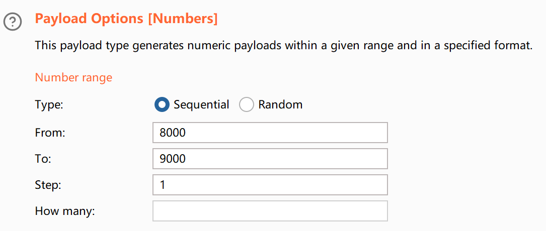This screenshot has width=546, height=231.
Task: Click the Random label text
Action: pos(280,104)
